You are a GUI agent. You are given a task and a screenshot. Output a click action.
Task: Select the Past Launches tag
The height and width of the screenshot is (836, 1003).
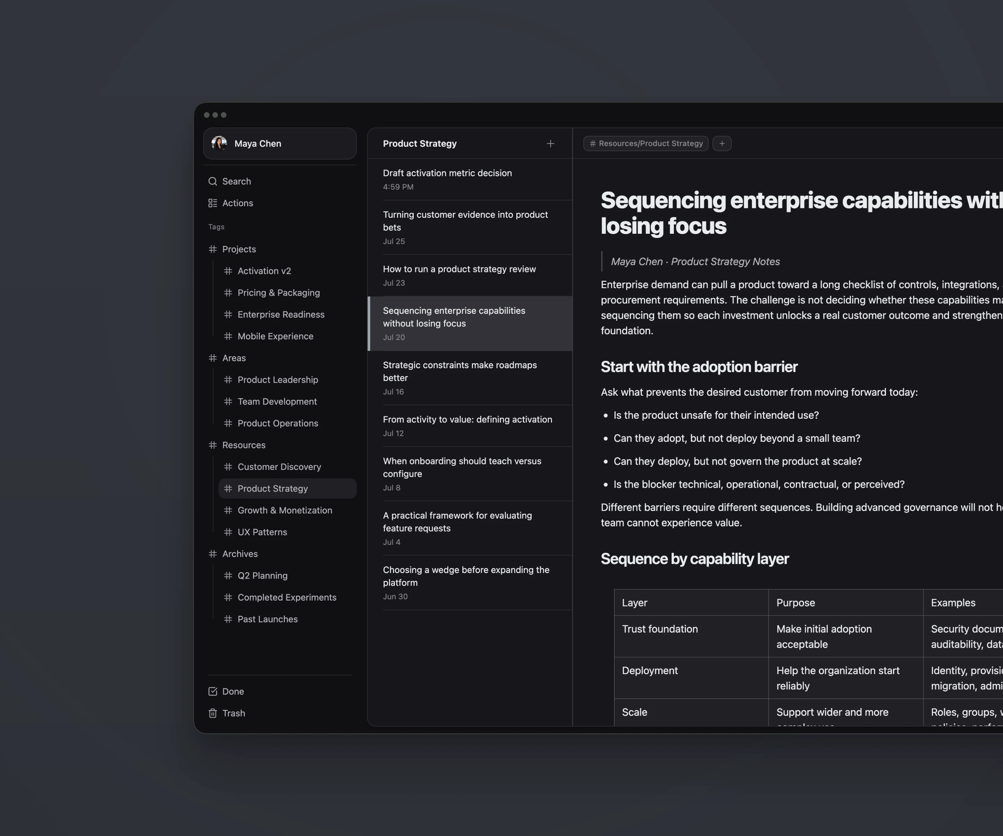pyautogui.click(x=288, y=619)
